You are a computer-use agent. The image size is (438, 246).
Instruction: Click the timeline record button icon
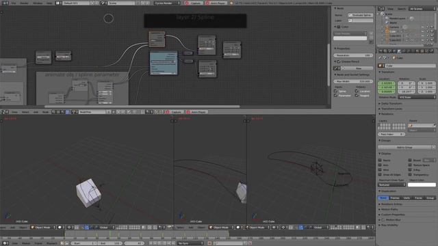click(x=209, y=243)
